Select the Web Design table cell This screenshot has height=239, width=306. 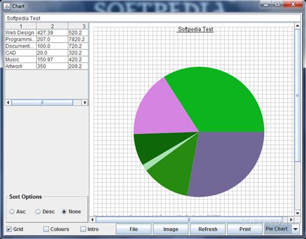pos(21,33)
